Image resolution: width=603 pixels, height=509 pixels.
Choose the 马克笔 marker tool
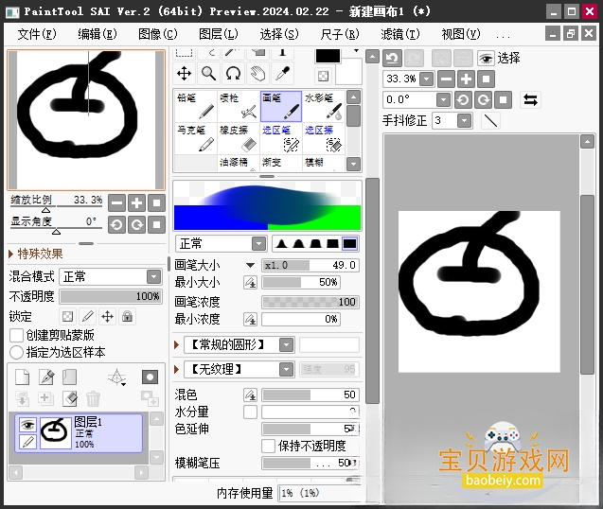click(196, 138)
